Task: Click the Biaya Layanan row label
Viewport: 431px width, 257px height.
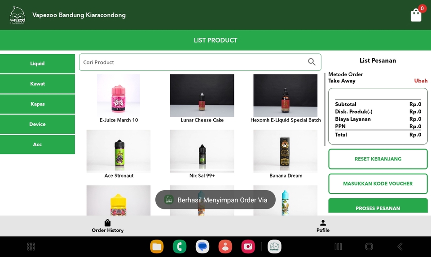Action: [353, 119]
